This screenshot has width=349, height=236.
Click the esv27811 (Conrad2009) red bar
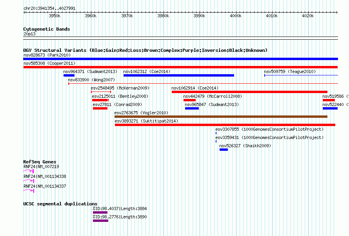click(100, 108)
